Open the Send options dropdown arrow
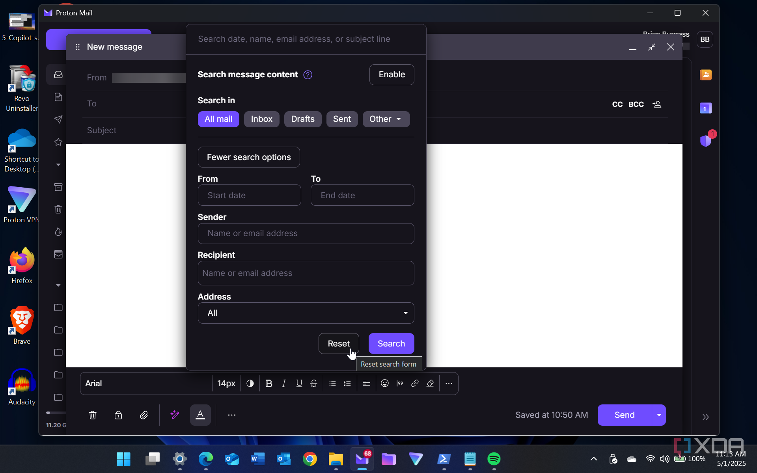The width and height of the screenshot is (757, 473). click(659, 415)
